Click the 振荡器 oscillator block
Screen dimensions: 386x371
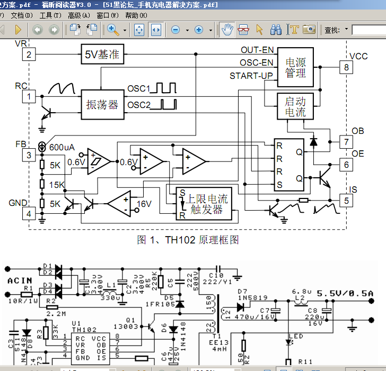pos(102,105)
